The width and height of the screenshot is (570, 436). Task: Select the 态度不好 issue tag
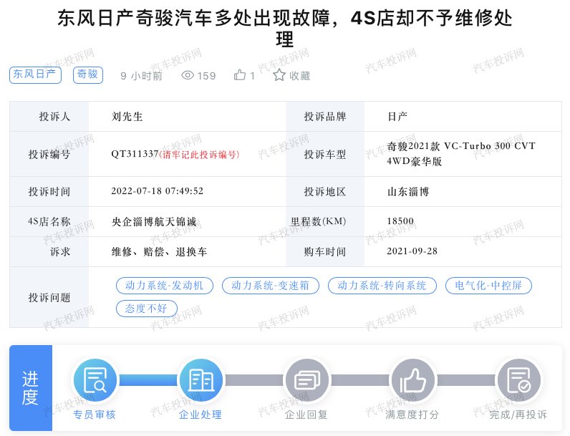(146, 309)
